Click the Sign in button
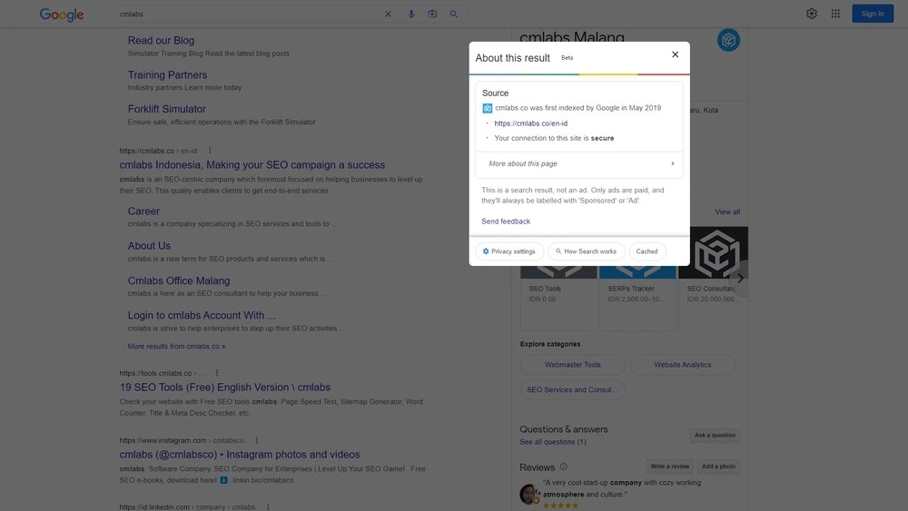Screen dimensions: 908x511 (x=872, y=14)
